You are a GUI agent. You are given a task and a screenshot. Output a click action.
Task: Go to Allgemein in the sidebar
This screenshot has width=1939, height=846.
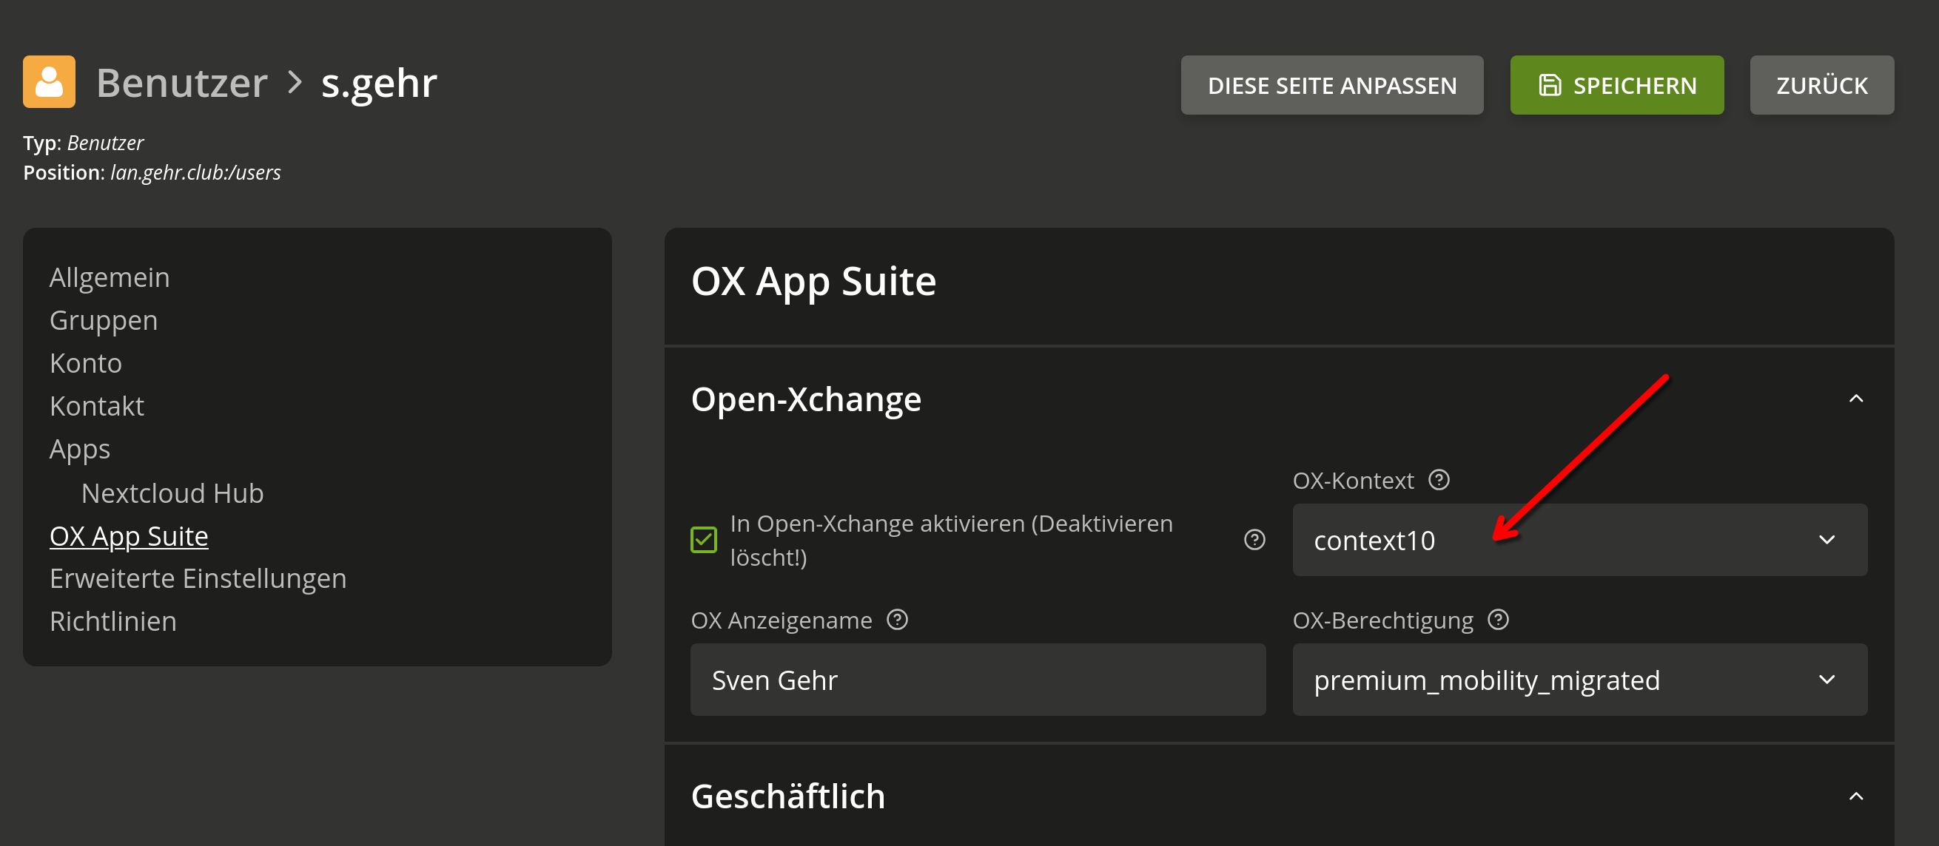109,277
